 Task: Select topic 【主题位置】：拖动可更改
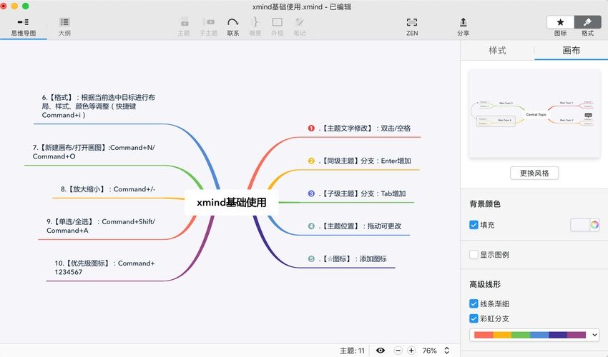pyautogui.click(x=360, y=226)
